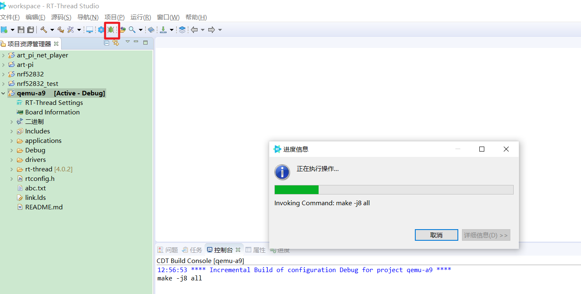581x294 pixels.
Task: Open RT-Thread Settings gear icon
Action: click(x=101, y=29)
